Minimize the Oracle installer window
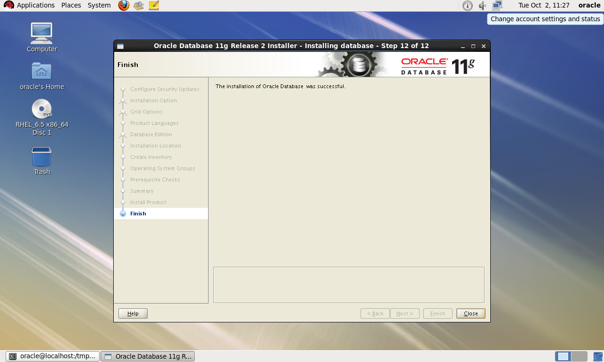Image resolution: width=604 pixels, height=362 pixels. tap(463, 46)
